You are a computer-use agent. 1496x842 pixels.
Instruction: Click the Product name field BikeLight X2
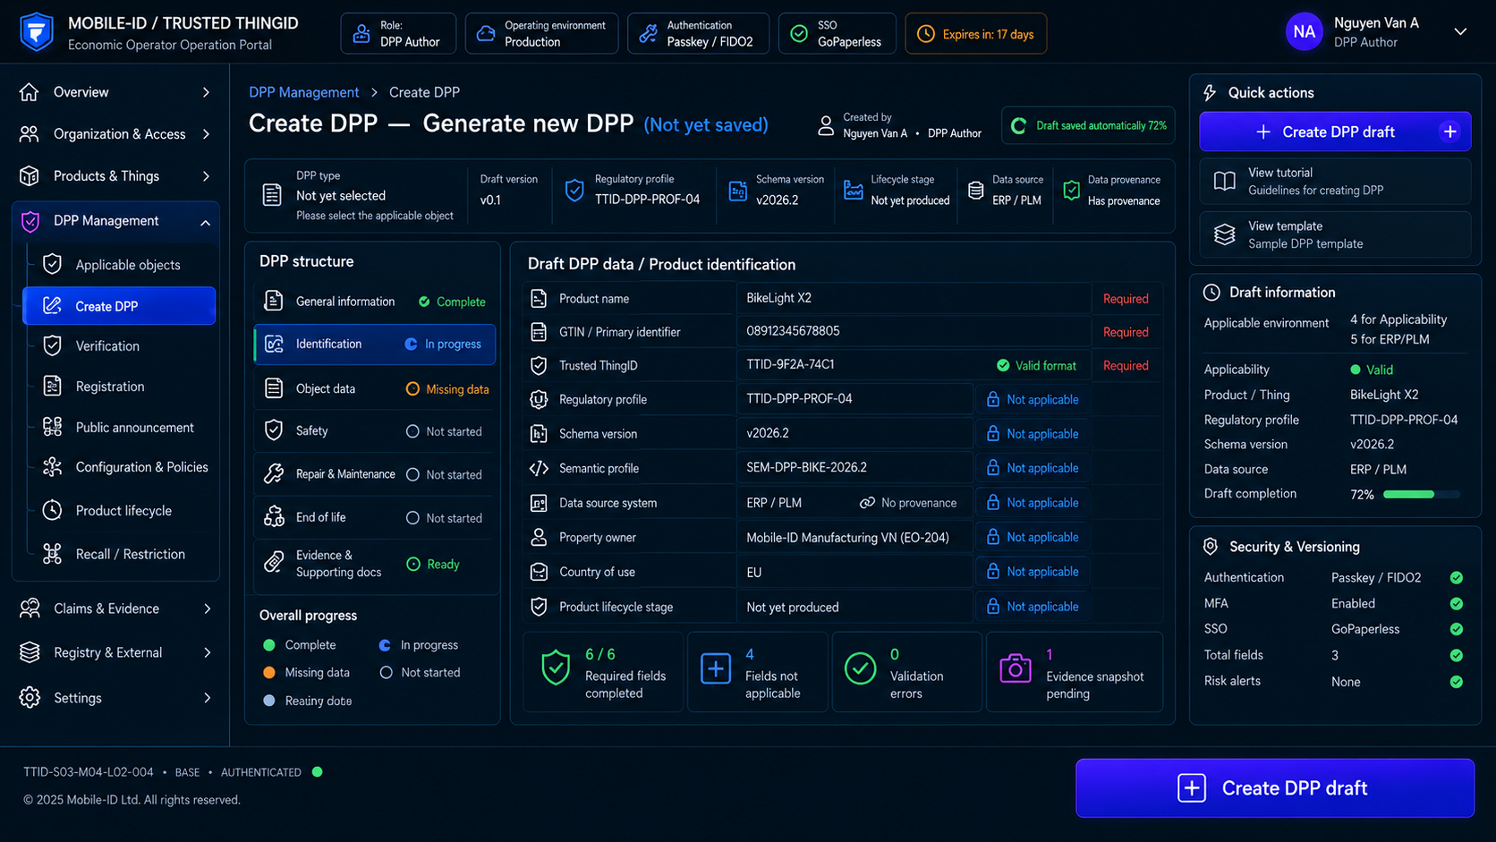tap(913, 298)
